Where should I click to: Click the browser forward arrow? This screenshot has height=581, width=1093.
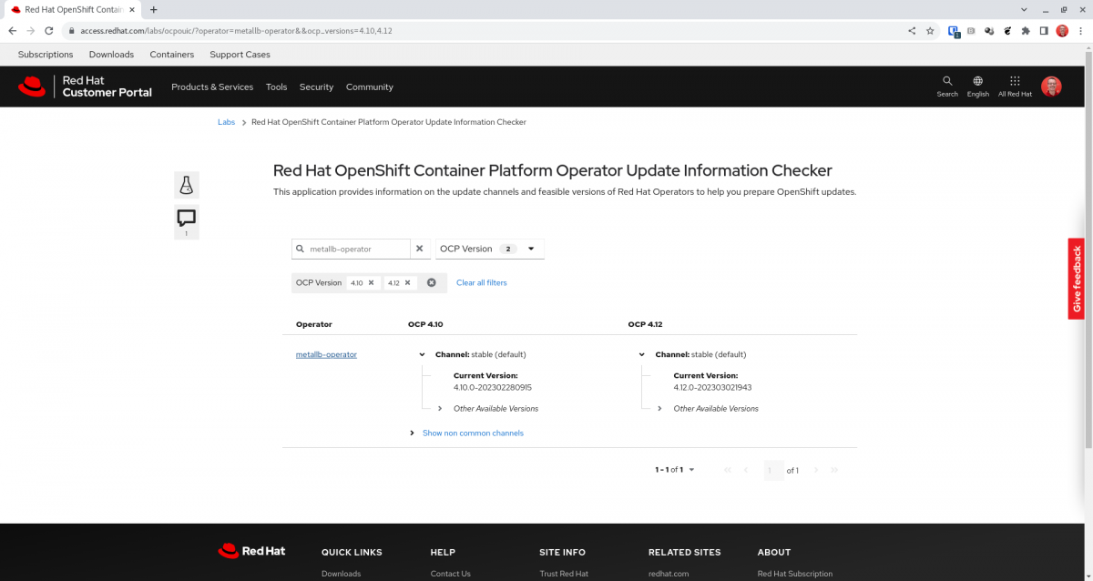pos(30,30)
